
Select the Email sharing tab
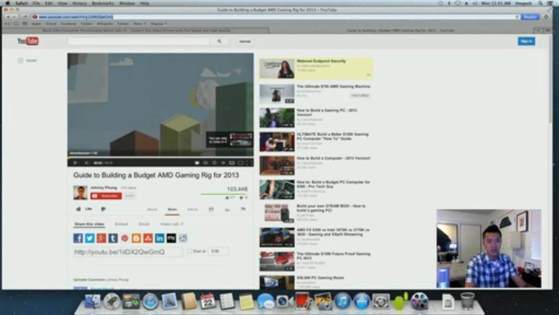[144, 224]
